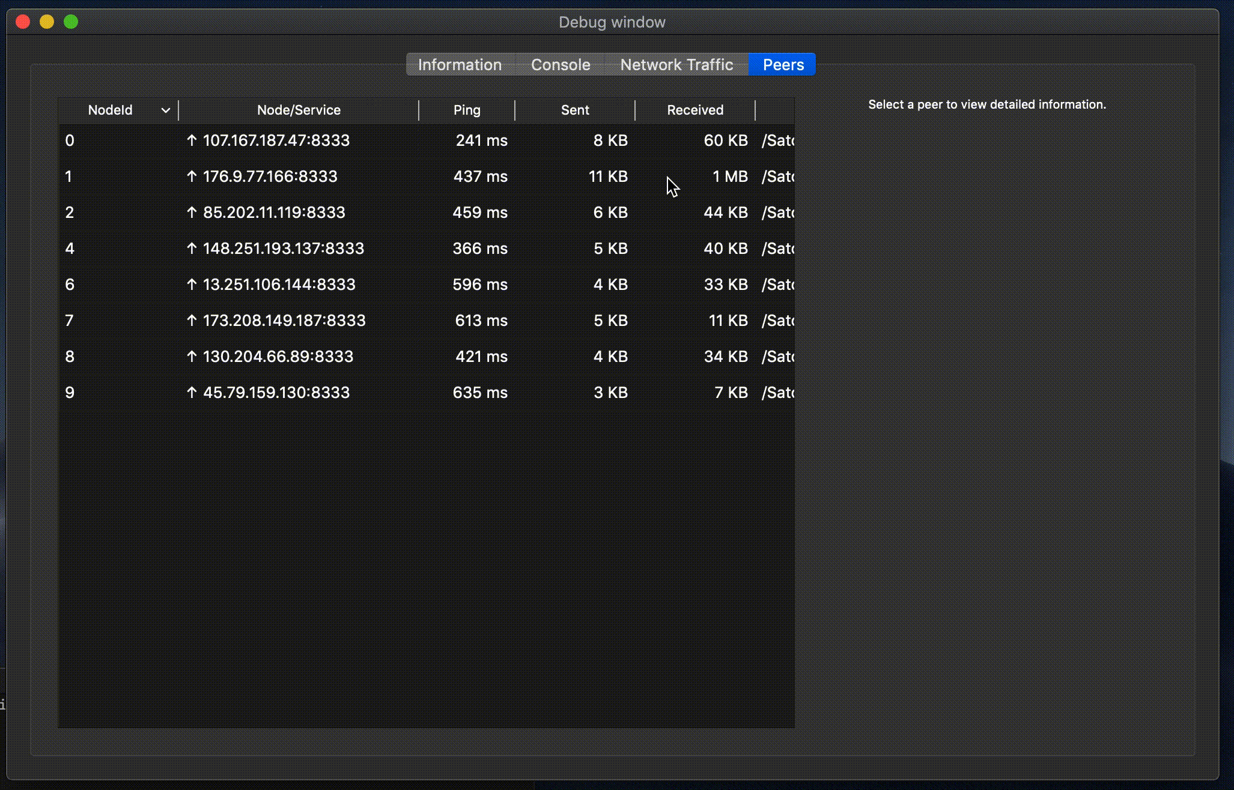The width and height of the screenshot is (1234, 790).
Task: Click the NodeId sort chevron arrow
Action: point(166,110)
